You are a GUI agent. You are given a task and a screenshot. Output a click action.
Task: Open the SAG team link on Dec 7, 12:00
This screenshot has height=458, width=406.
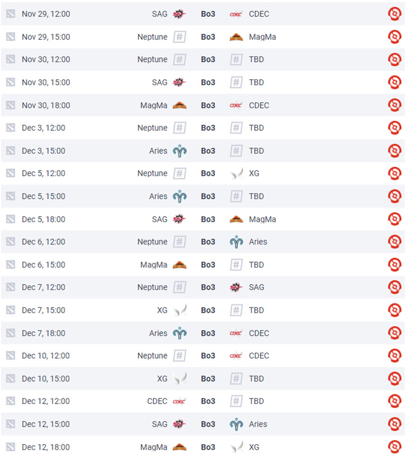point(256,287)
